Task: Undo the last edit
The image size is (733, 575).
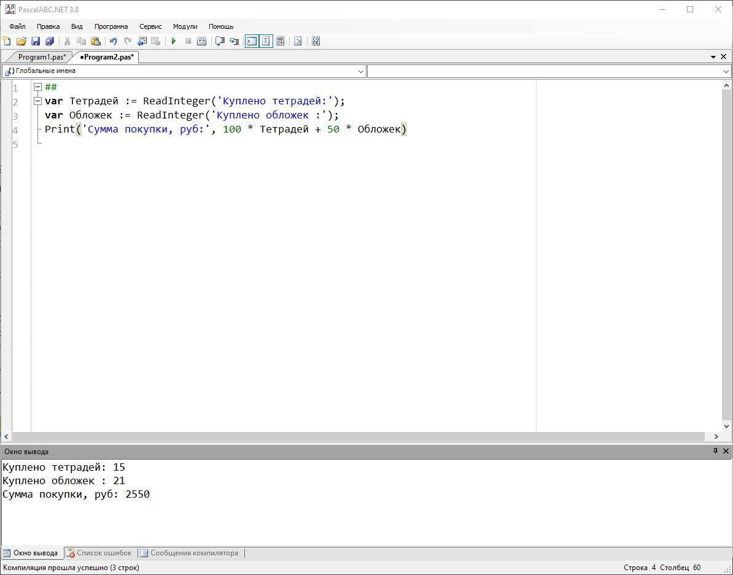Action: click(x=113, y=41)
